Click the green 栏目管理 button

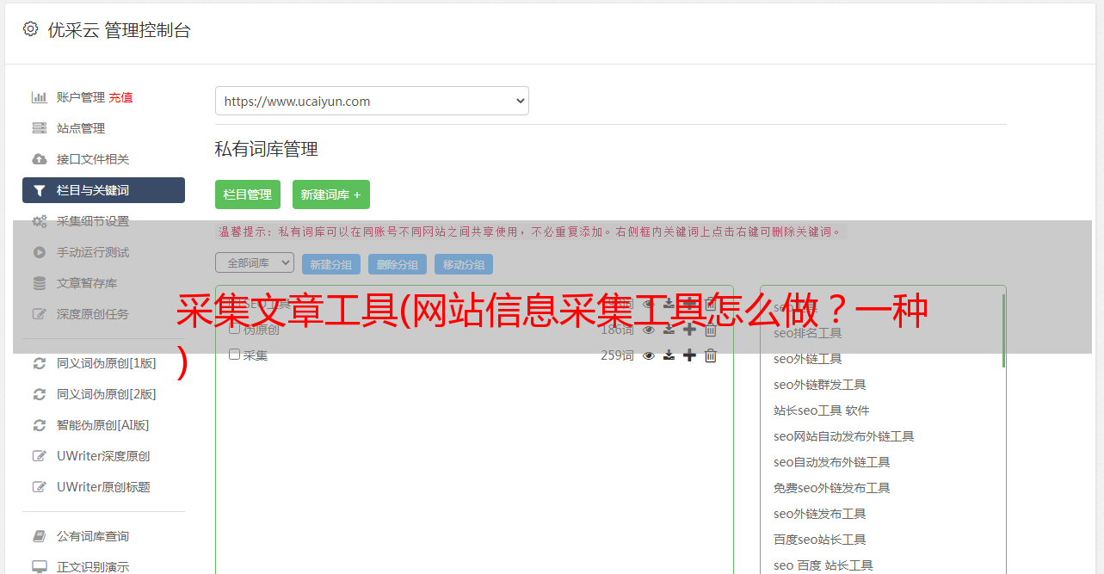point(248,194)
